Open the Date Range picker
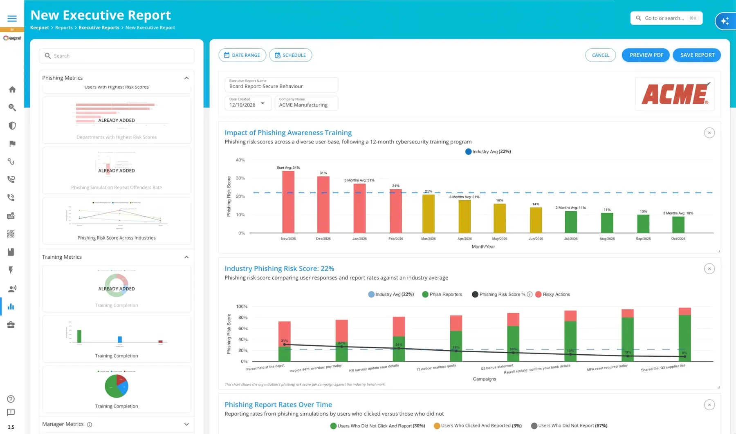 tap(242, 55)
